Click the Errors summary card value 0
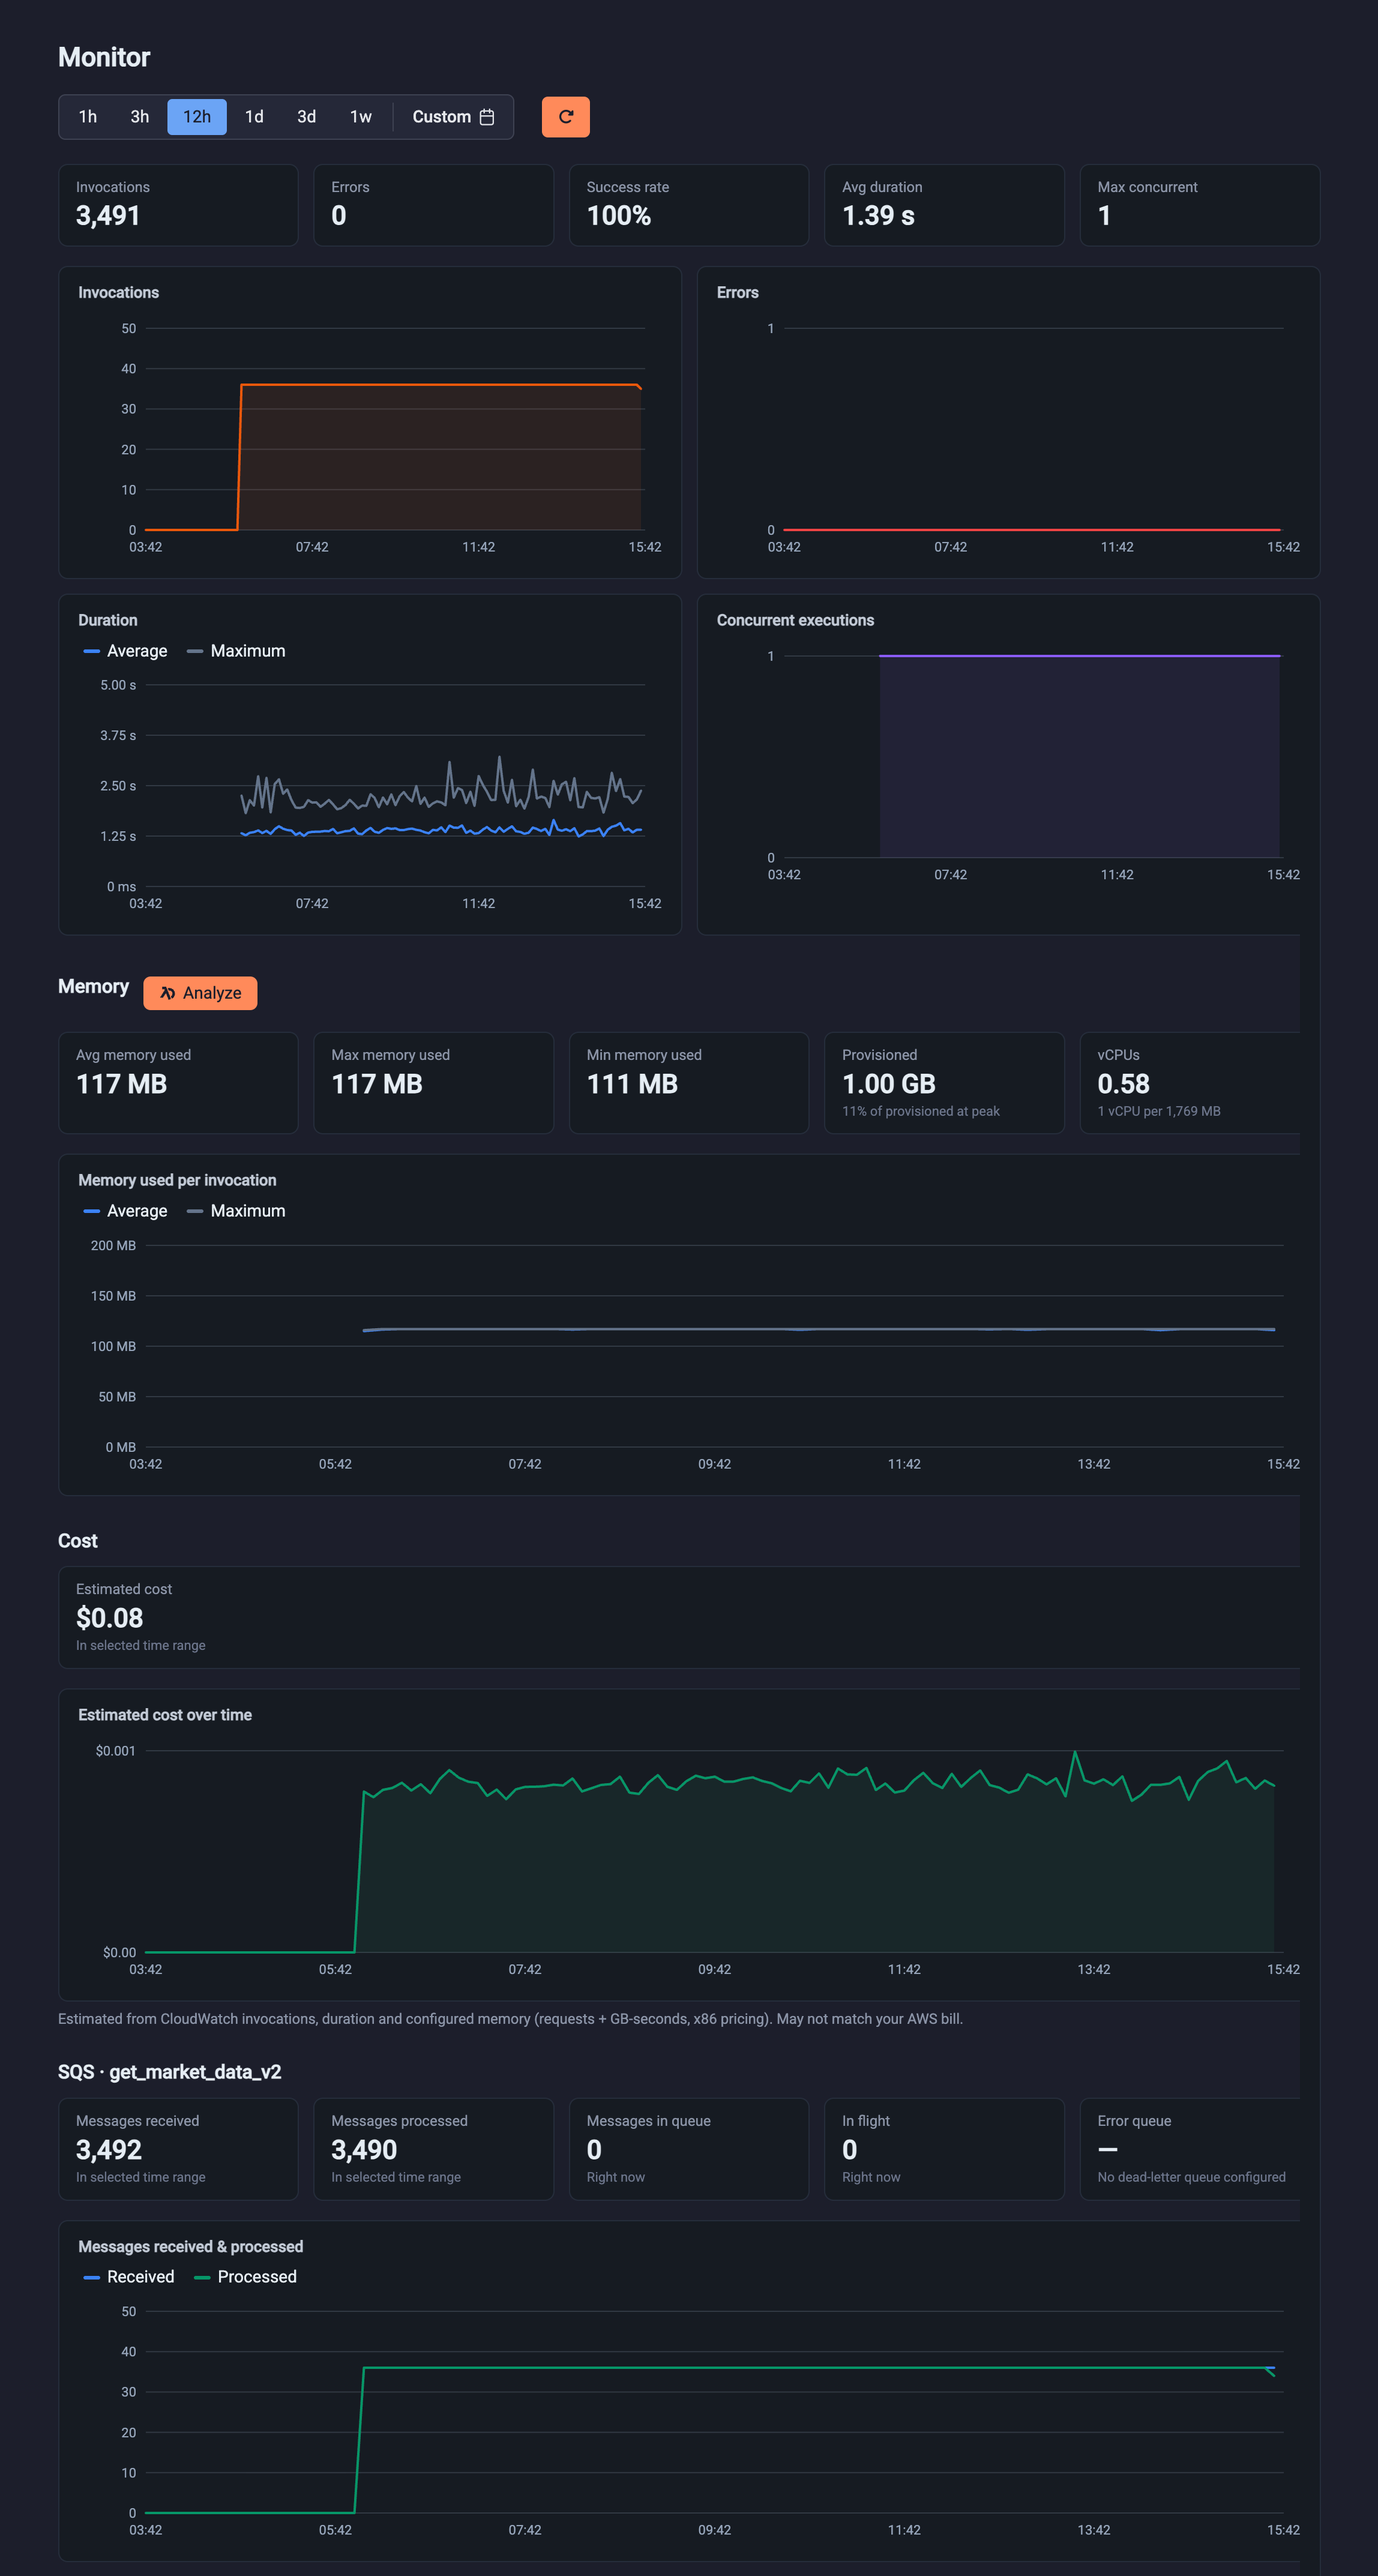Screen dimensions: 1378x2576 (x=339, y=216)
